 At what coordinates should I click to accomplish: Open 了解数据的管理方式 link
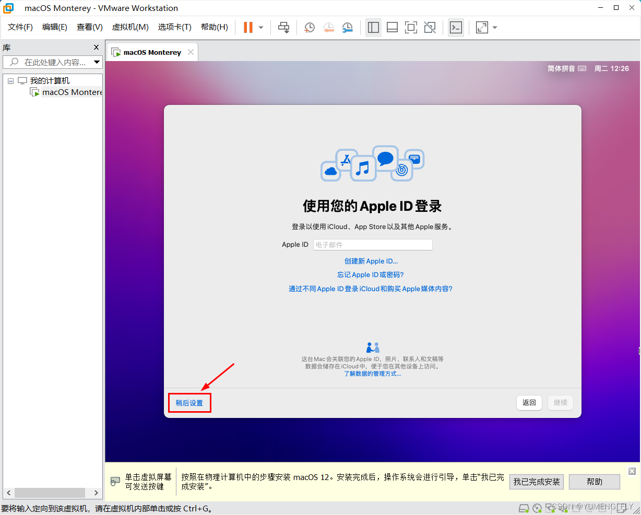pyautogui.click(x=373, y=374)
